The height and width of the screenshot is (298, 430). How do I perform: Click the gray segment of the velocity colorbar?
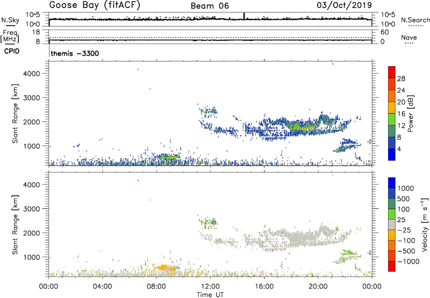[x=392, y=224]
